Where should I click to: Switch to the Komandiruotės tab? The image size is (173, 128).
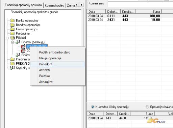click(54, 5)
